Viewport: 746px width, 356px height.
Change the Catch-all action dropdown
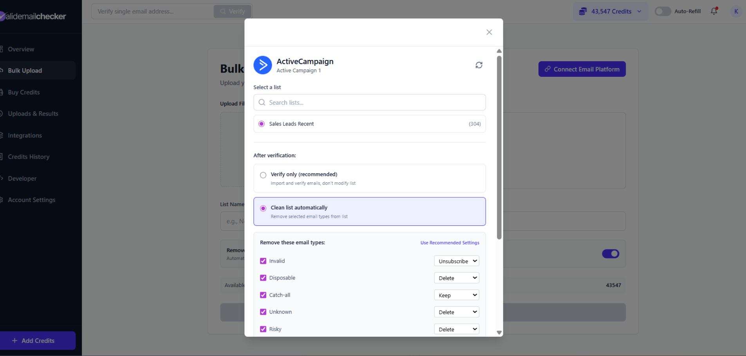point(456,295)
